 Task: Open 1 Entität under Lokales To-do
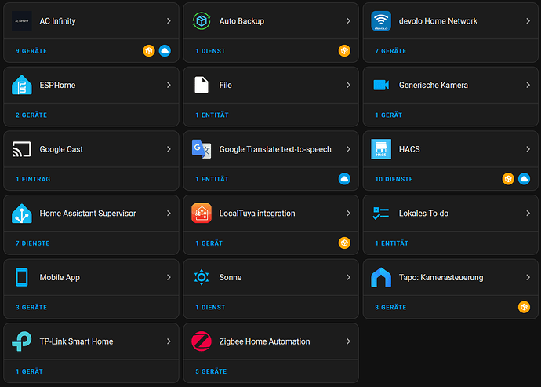(x=391, y=243)
